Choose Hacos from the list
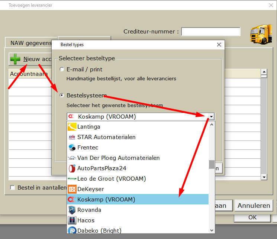The image size is (277, 239). [x=138, y=220]
